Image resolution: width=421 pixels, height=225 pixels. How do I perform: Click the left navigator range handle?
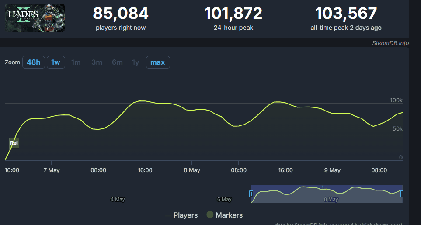coord(251,194)
